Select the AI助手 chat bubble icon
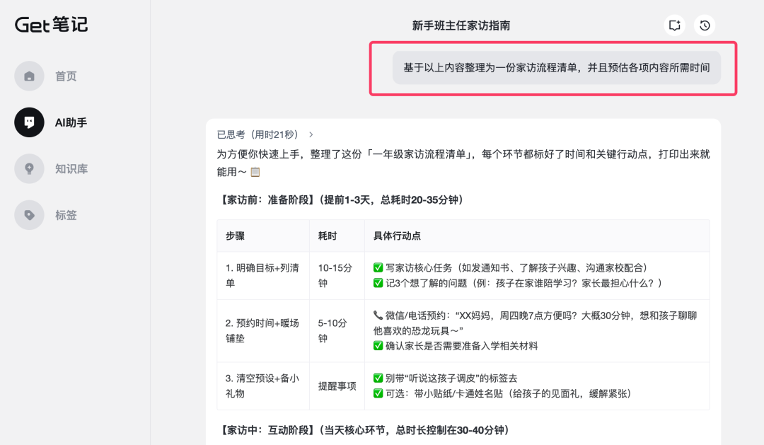Screen dimensions: 764x445 (x=29, y=122)
